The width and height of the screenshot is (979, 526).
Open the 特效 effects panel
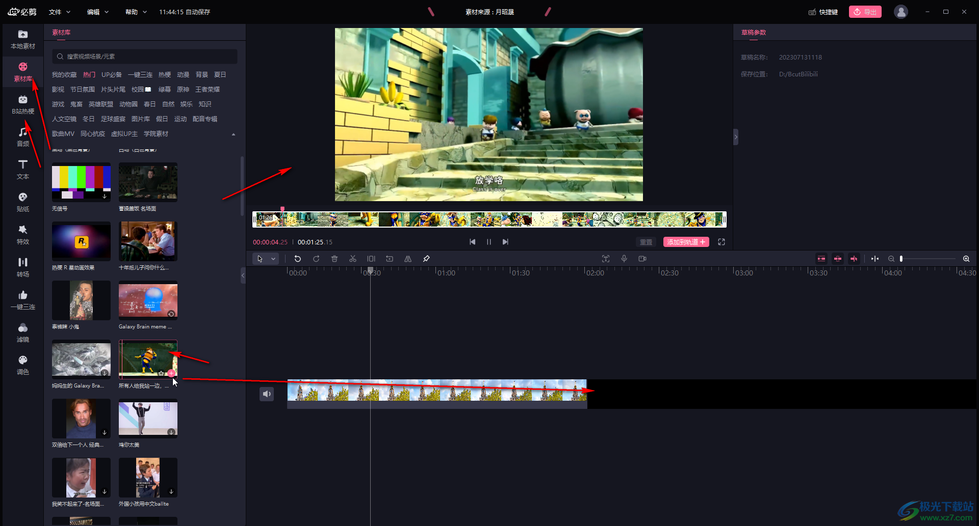click(x=23, y=235)
